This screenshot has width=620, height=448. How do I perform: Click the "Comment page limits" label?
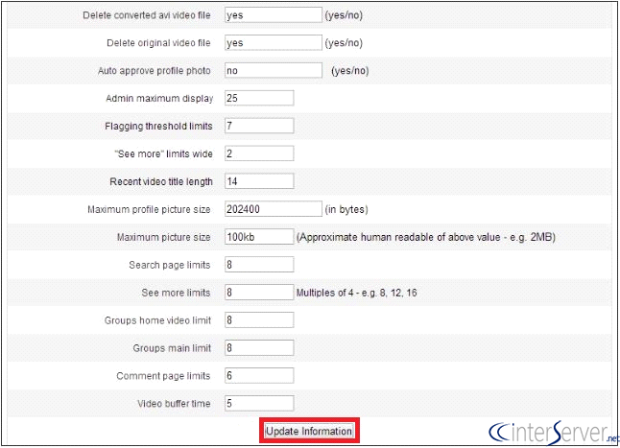(163, 376)
